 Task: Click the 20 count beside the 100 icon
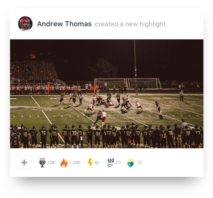pyautogui.click(x=118, y=162)
